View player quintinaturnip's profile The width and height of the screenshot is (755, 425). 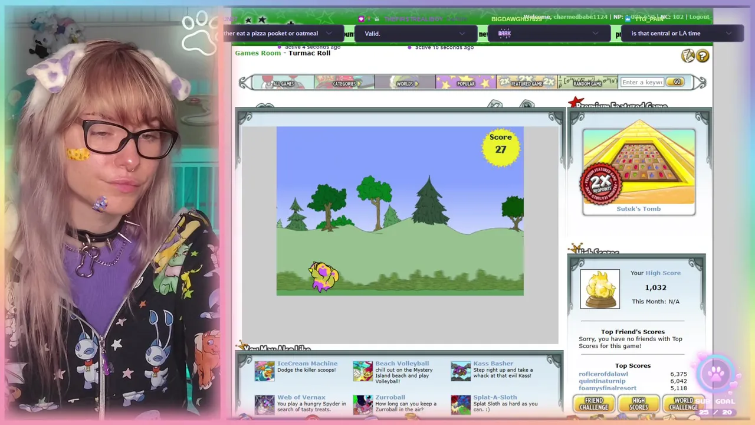602,381
